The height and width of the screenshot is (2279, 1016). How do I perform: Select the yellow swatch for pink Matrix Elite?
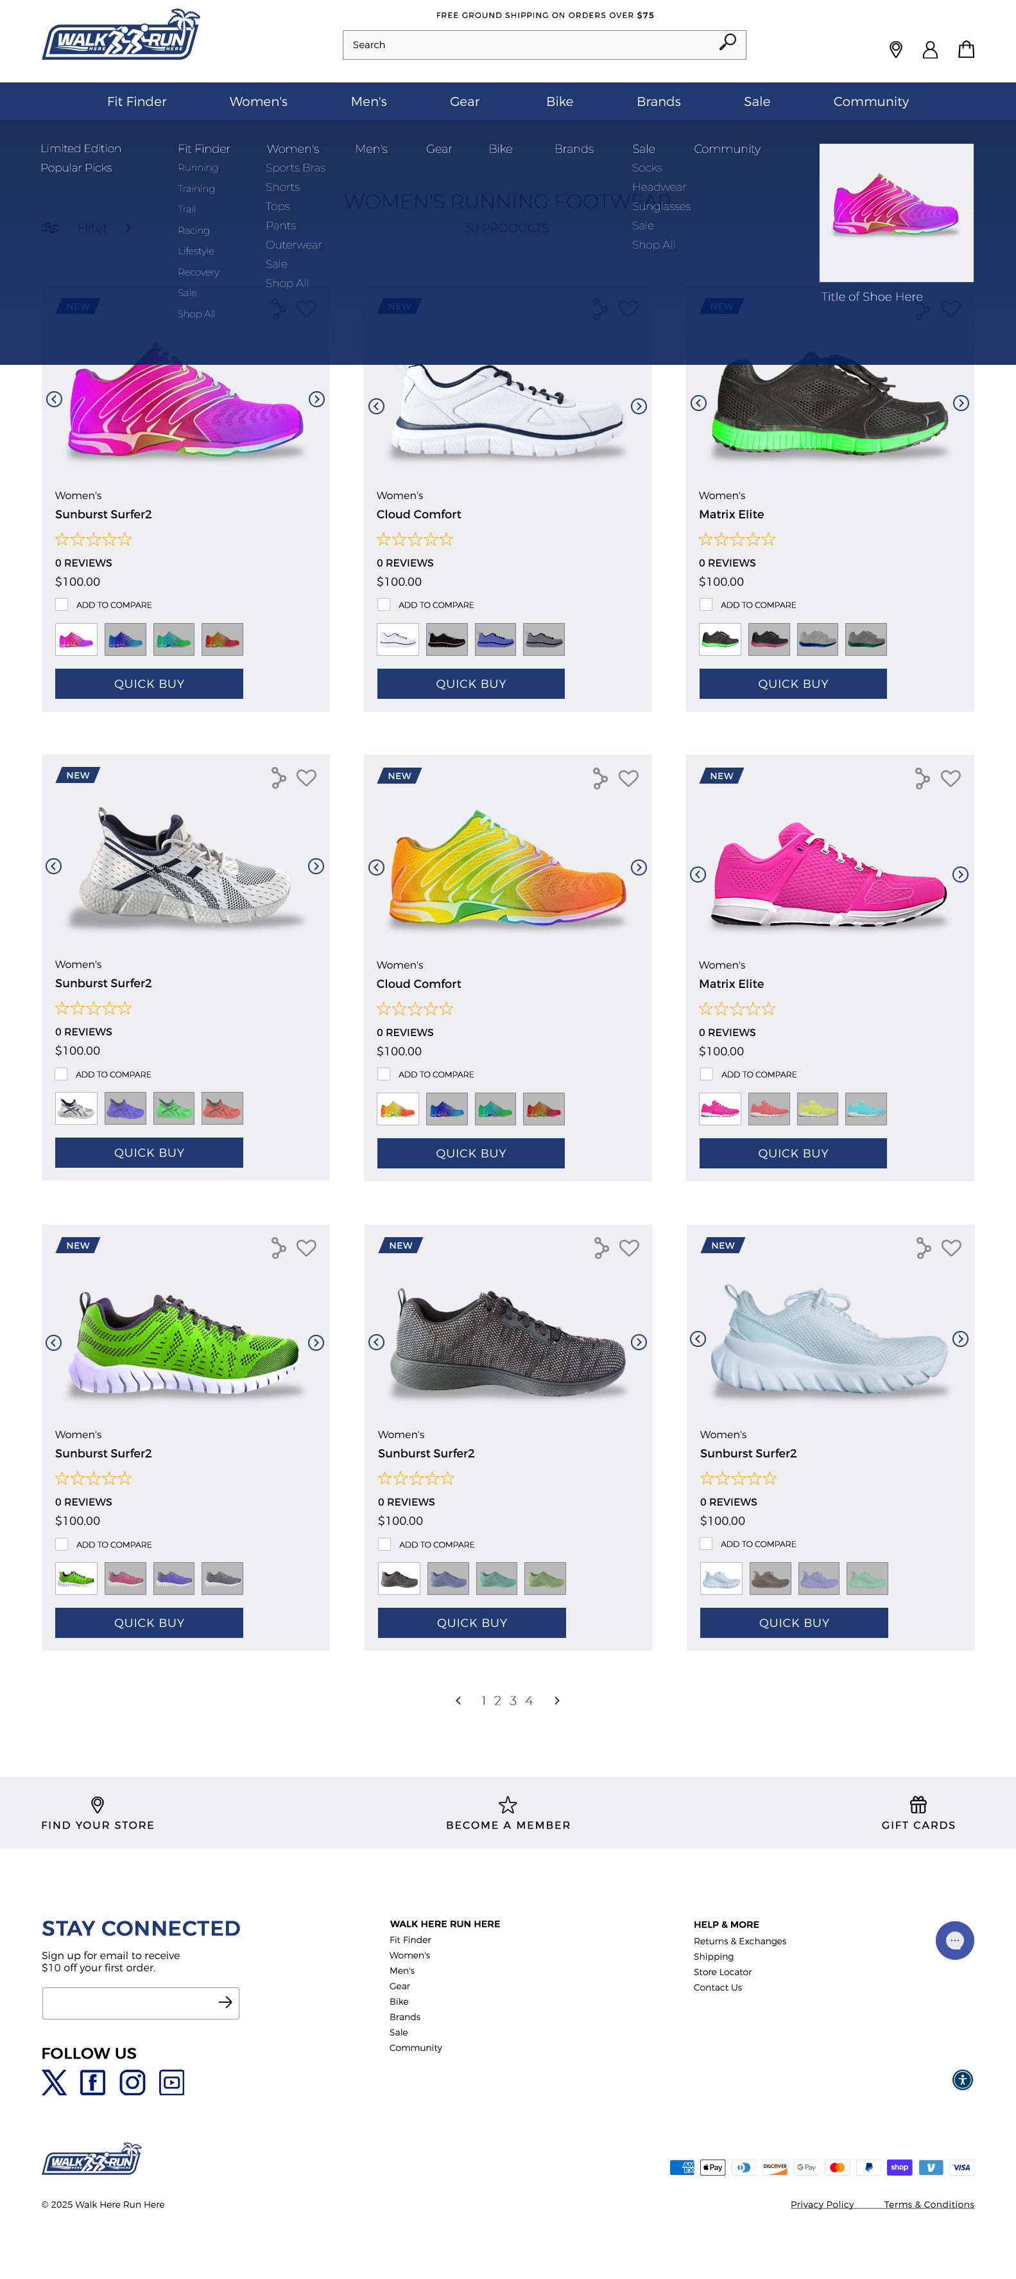pos(817,1109)
